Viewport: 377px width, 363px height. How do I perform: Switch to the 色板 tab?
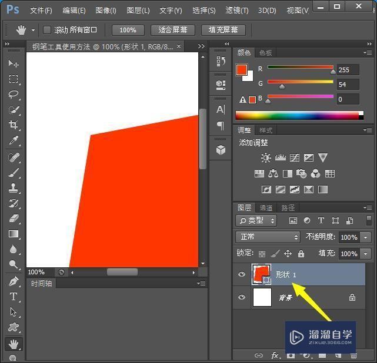tap(266, 53)
